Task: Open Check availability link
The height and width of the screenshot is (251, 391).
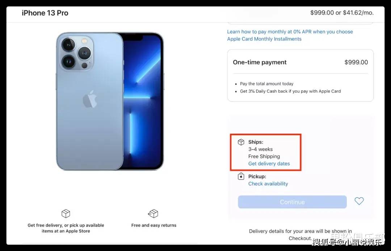Action: (x=268, y=184)
